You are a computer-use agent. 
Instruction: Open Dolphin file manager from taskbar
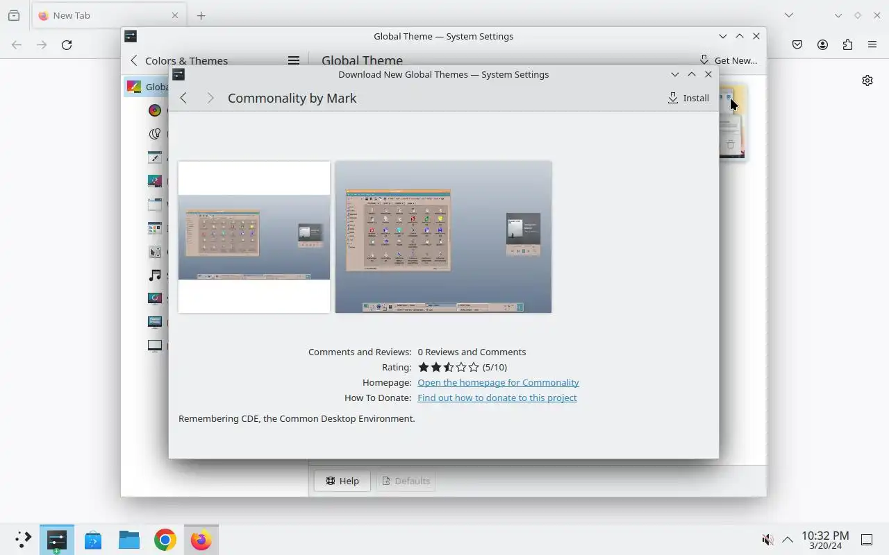click(129, 540)
